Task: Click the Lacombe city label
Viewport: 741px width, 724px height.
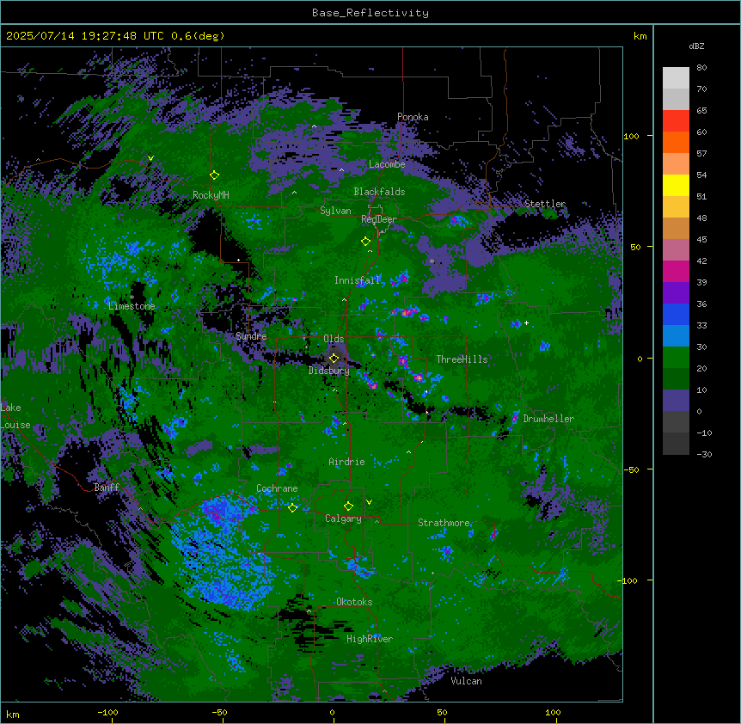Action: [x=387, y=164]
